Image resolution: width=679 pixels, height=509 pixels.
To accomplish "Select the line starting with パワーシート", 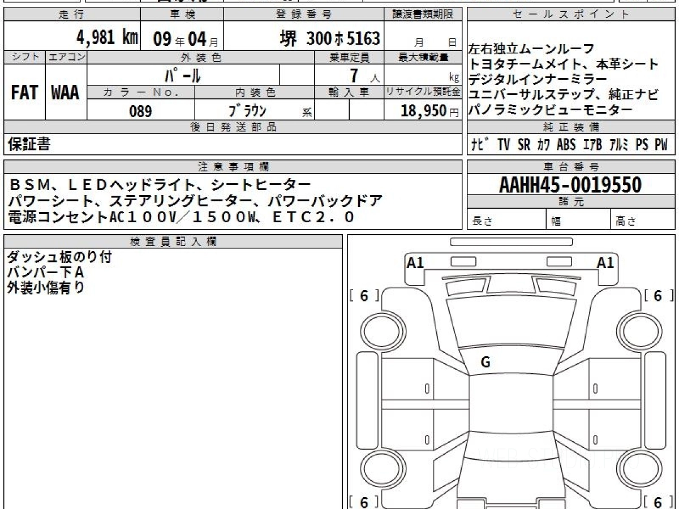I will (195, 201).
